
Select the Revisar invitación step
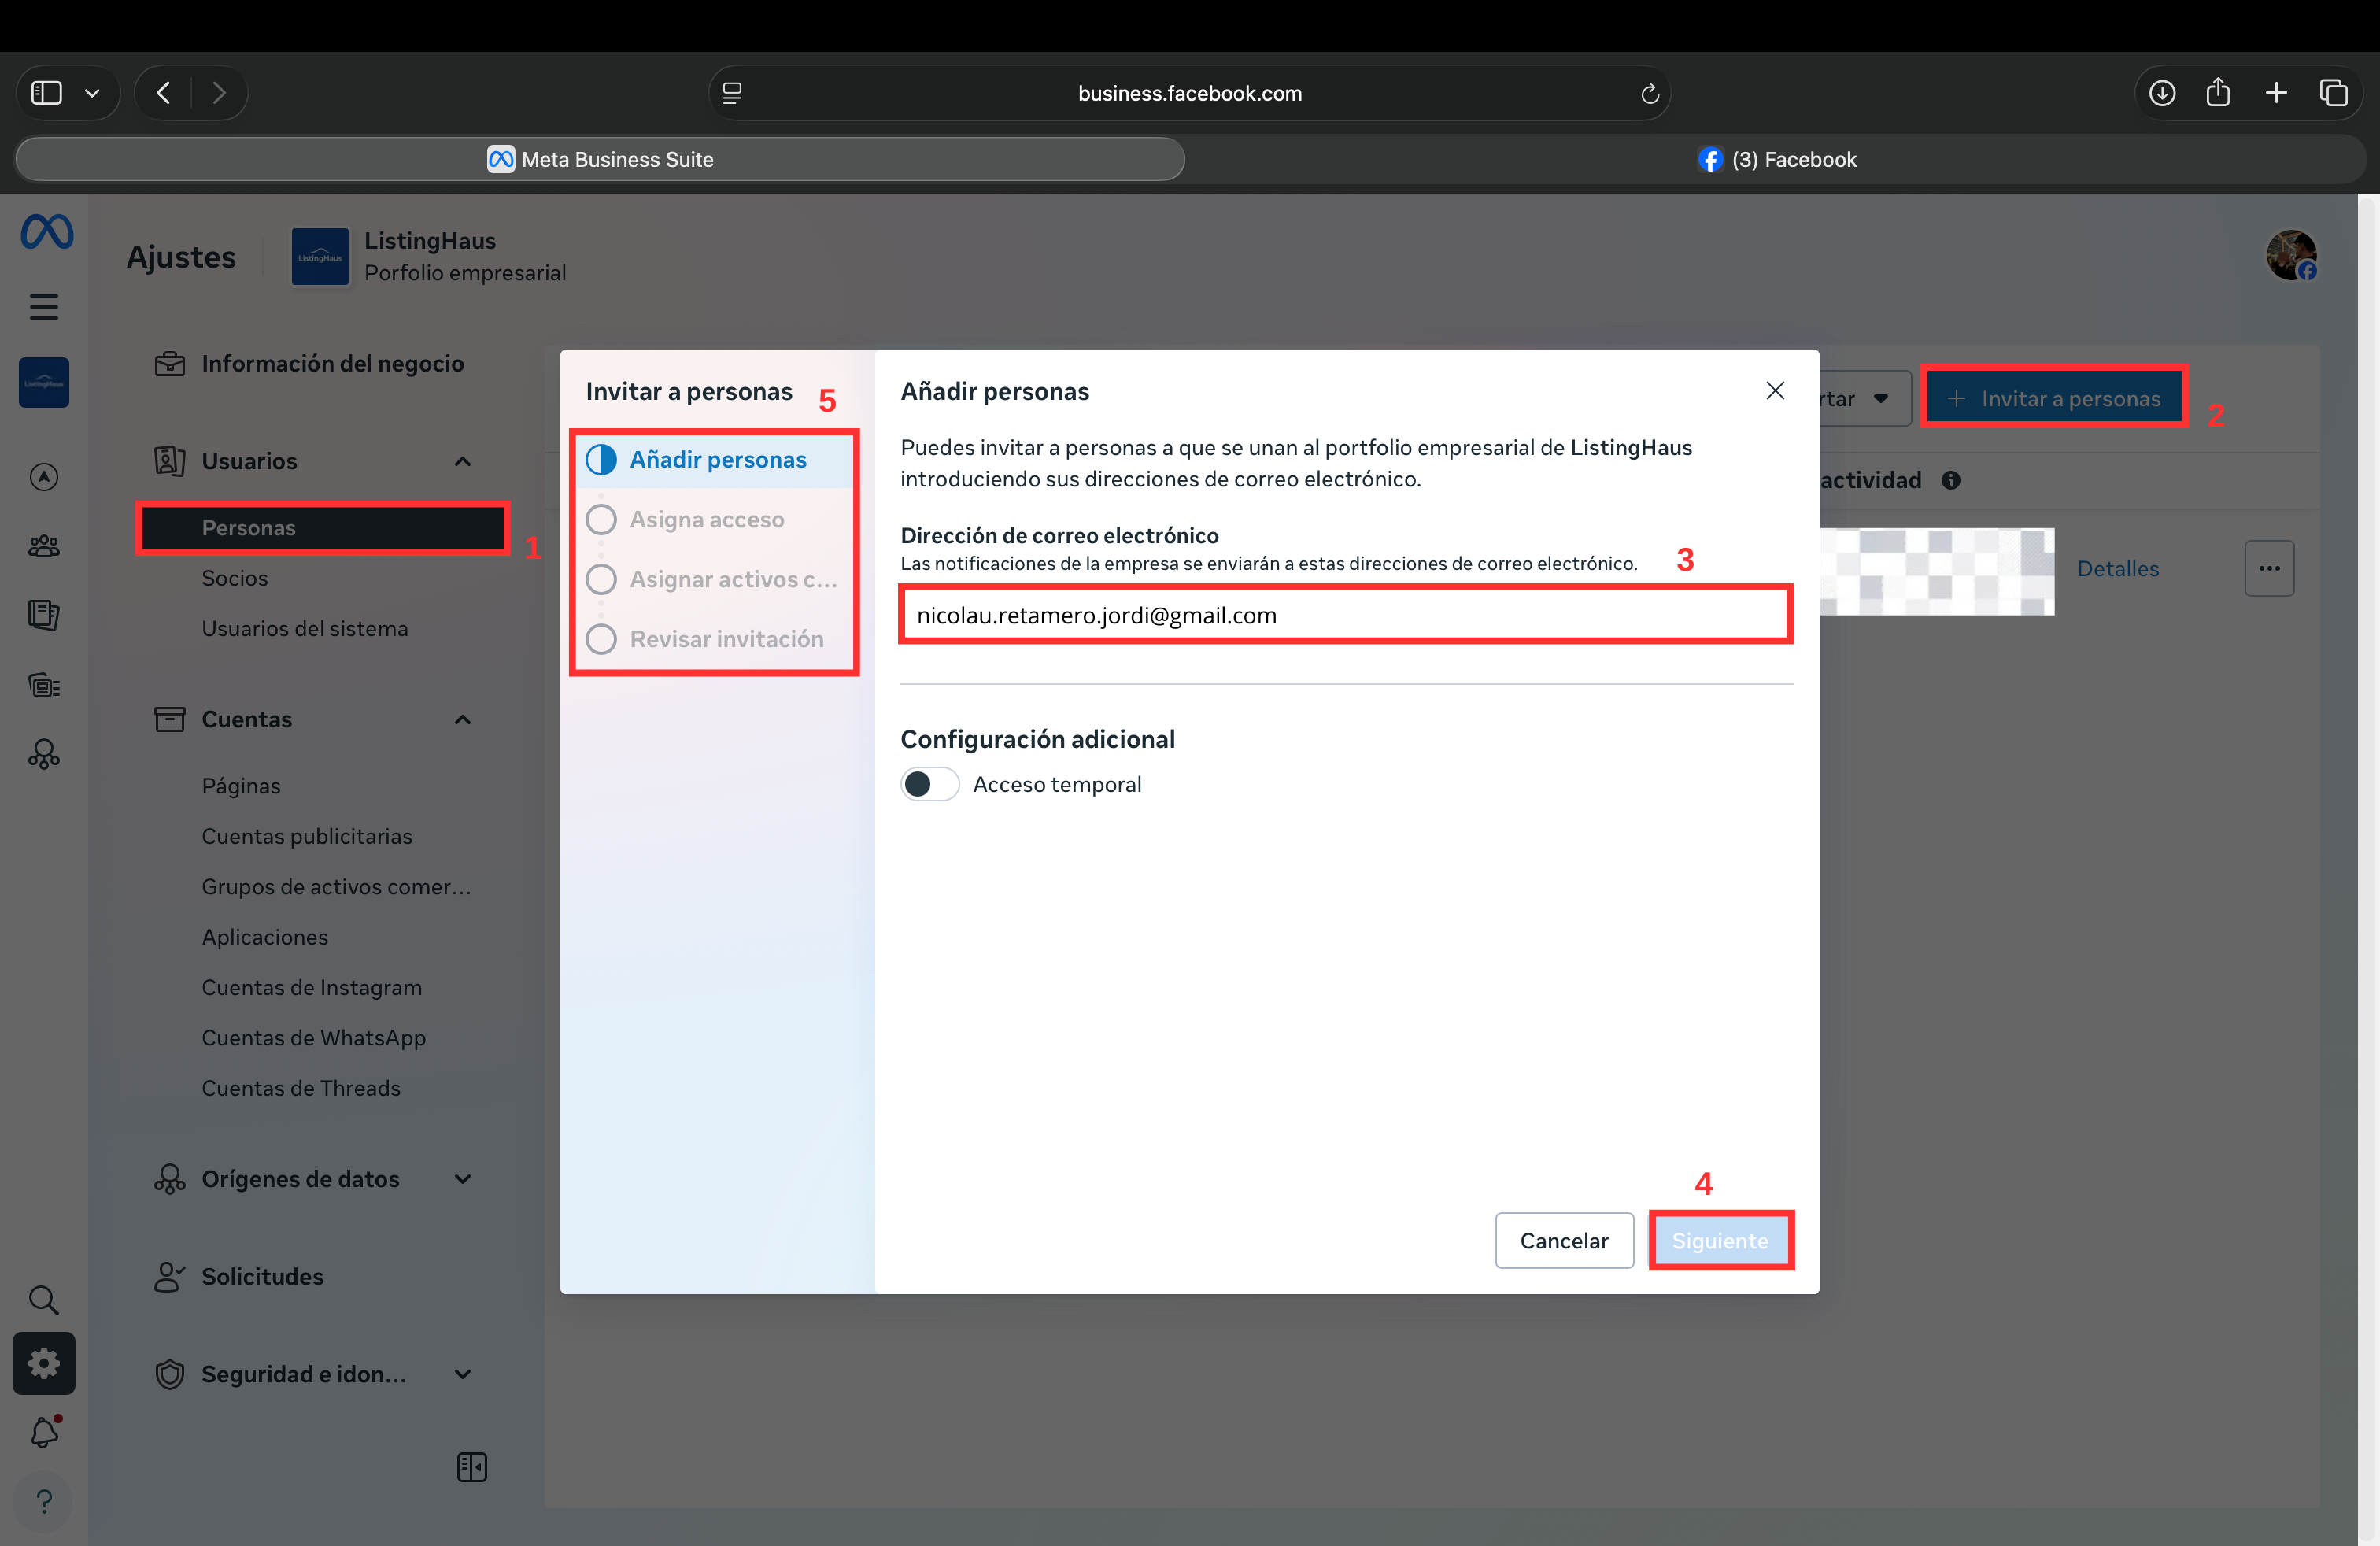[x=726, y=639]
